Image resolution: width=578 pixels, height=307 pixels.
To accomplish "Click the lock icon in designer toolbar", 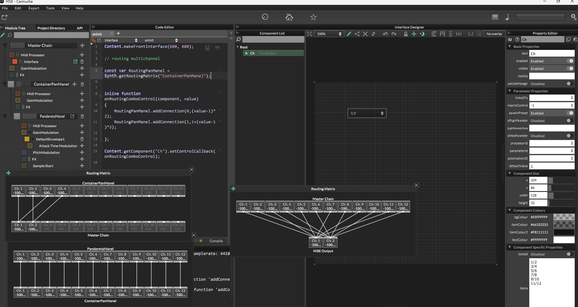I will [x=406, y=34].
